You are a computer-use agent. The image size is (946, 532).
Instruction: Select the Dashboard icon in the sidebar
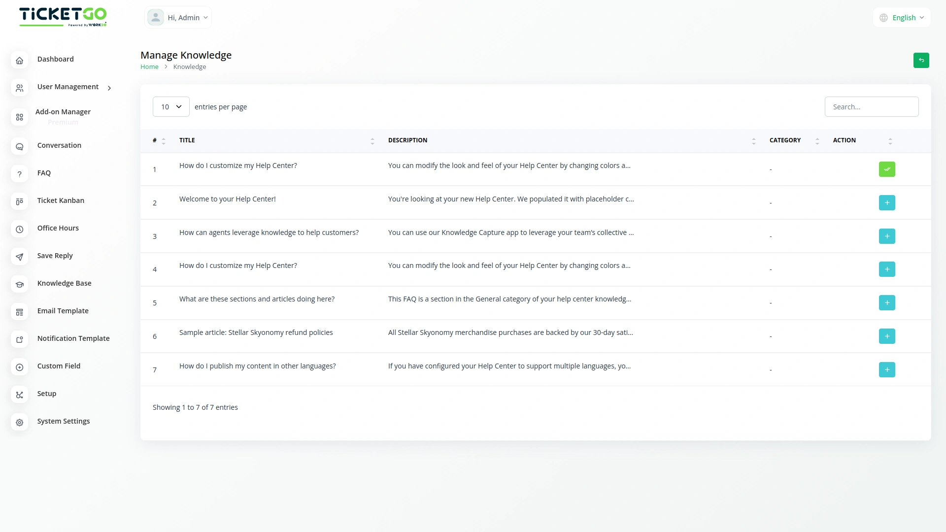tap(19, 60)
